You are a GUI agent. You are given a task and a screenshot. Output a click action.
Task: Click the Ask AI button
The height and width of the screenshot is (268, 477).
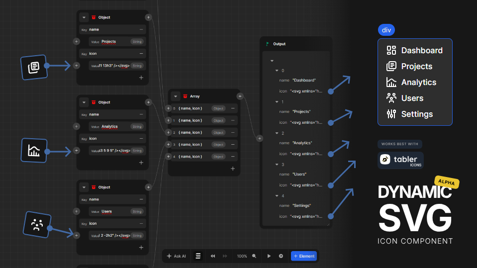click(176, 256)
